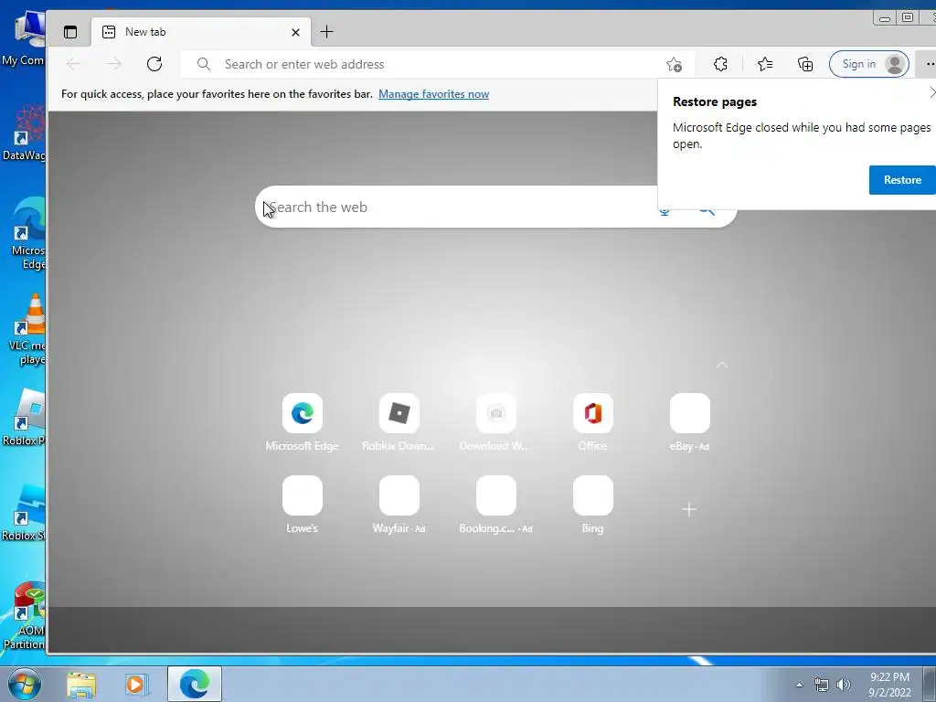Refresh the page
This screenshot has width=936, height=702.
pyautogui.click(x=154, y=64)
